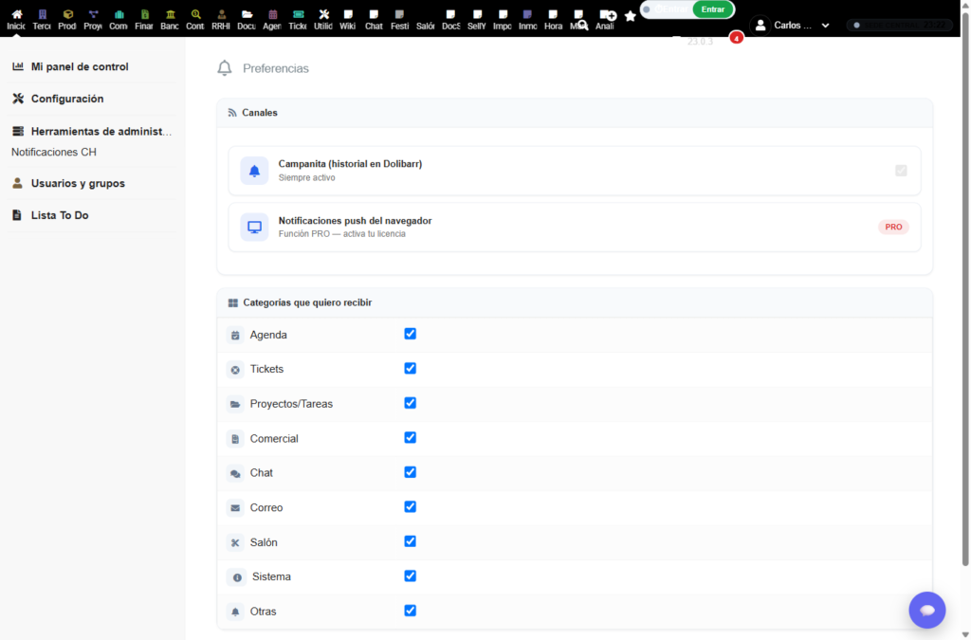The image size is (971, 640).
Task: Open the Tickets icon in top bar
Action: [x=298, y=14]
